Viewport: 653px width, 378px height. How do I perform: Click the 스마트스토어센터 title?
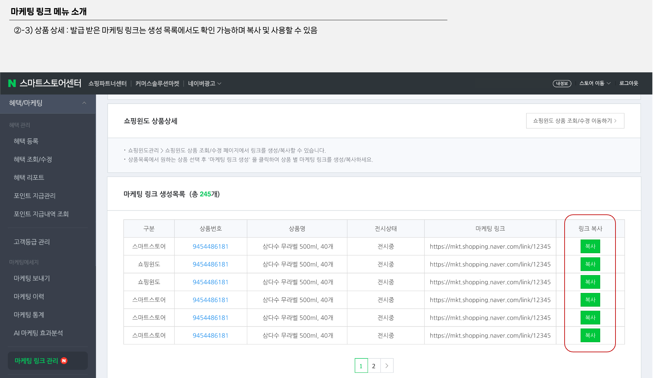(51, 83)
